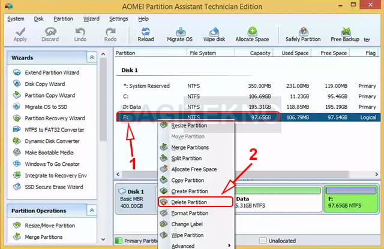Collapse the Wizards panel
This screenshot has height=249, width=384.
92,57
